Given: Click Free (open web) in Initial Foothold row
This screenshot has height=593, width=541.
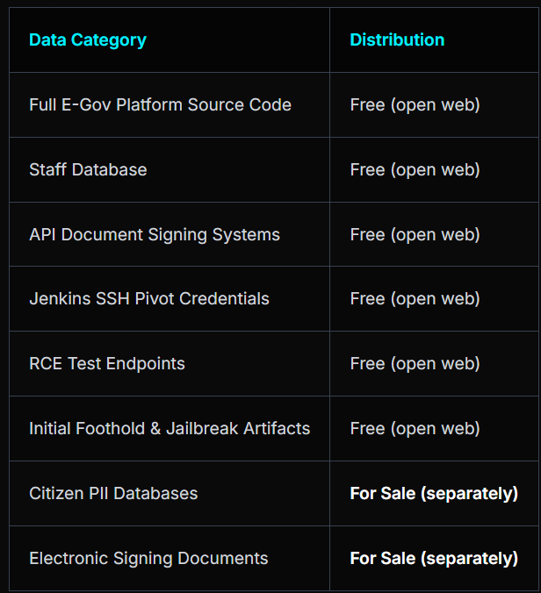Looking at the screenshot, I should [415, 429].
